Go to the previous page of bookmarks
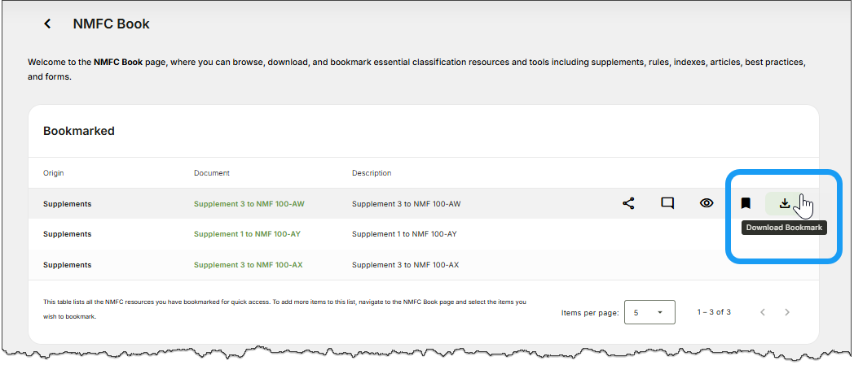Viewport: 854px width, 365px height. [x=763, y=312]
